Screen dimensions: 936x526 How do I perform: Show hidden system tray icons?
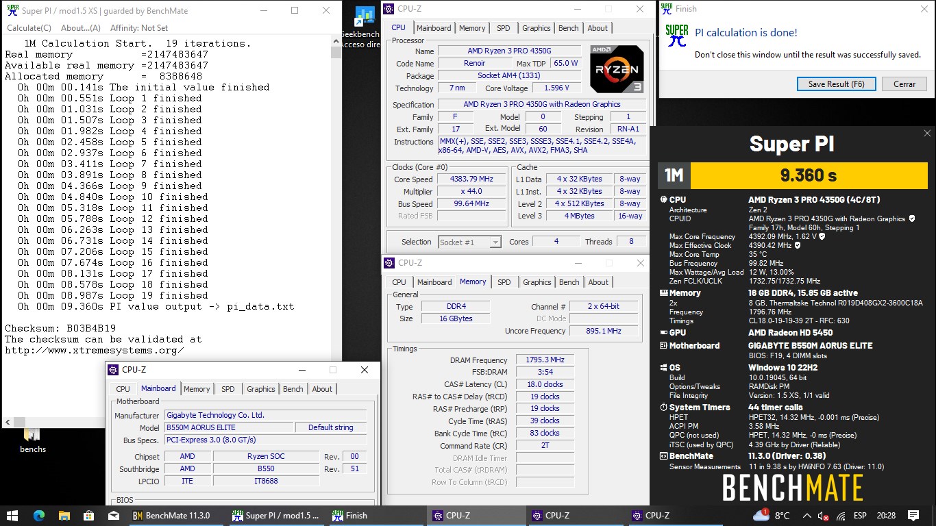tap(807, 516)
